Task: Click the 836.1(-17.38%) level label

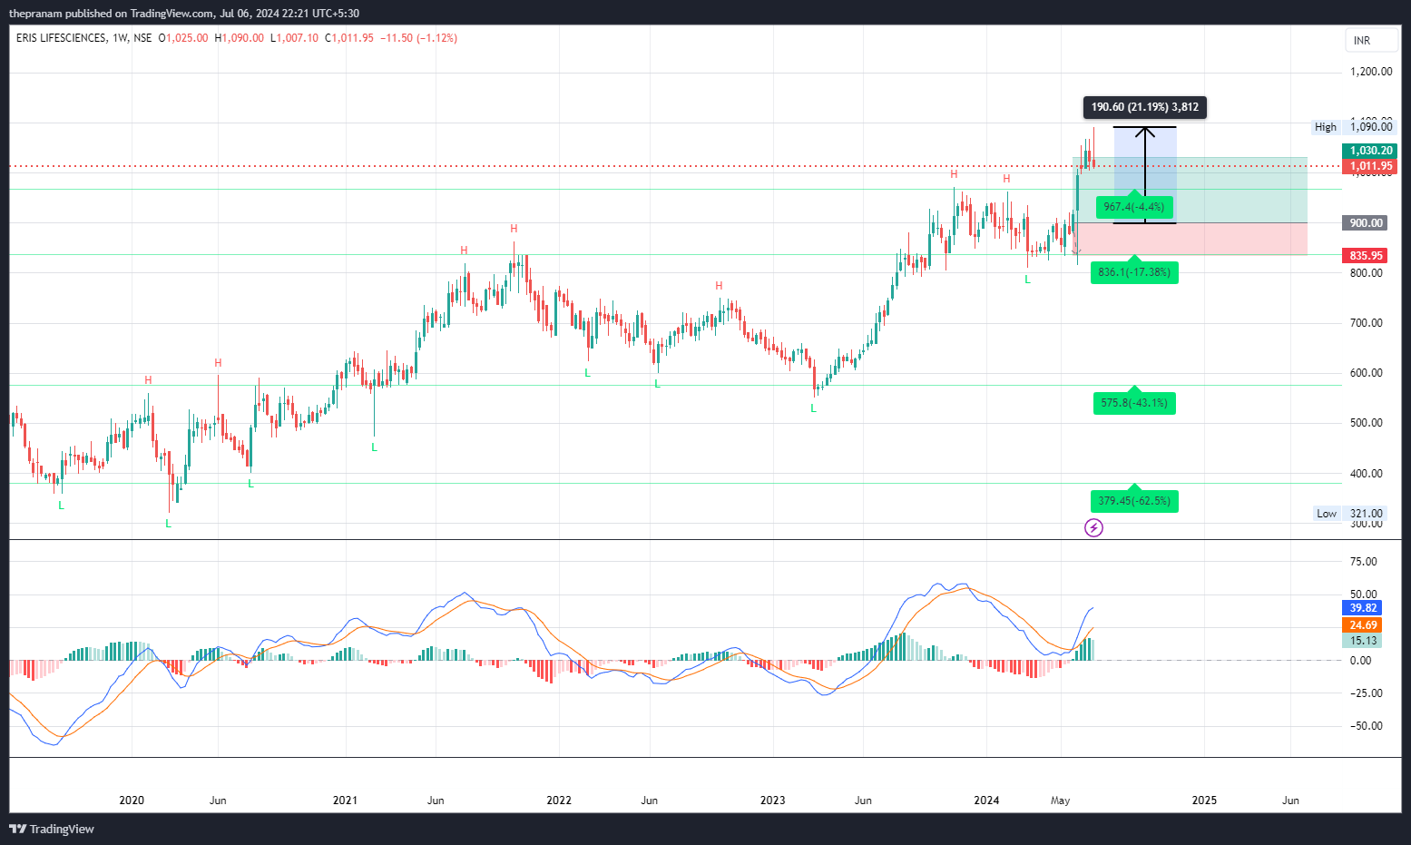Action: [1134, 272]
